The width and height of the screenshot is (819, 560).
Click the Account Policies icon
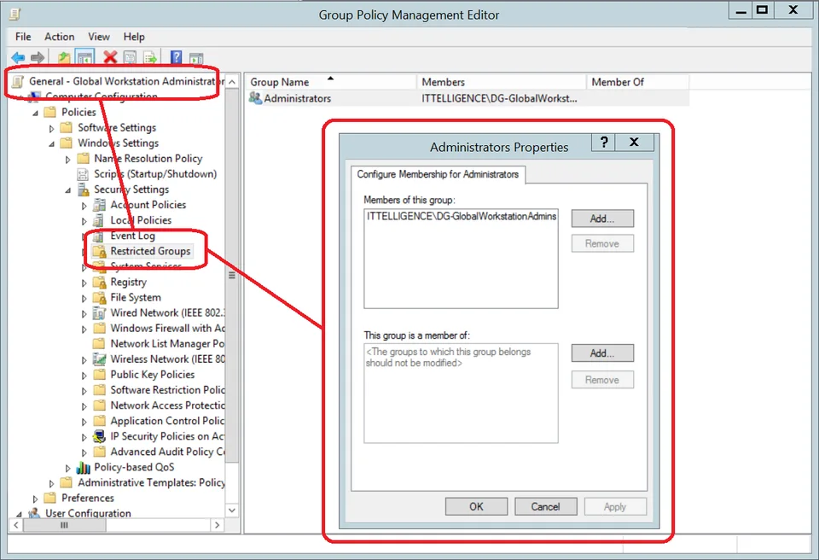click(99, 205)
